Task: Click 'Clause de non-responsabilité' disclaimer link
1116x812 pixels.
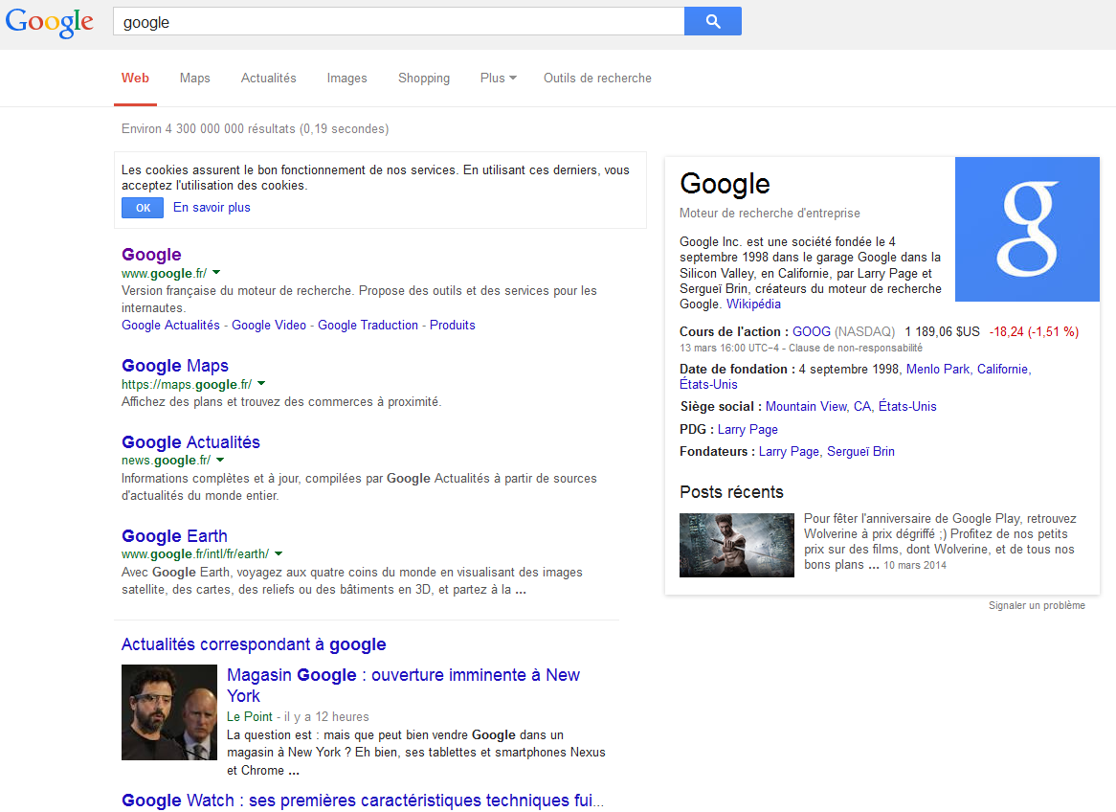Action: tap(856, 349)
